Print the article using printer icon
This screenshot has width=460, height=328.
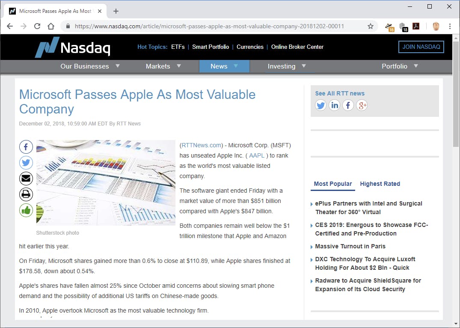(x=26, y=194)
